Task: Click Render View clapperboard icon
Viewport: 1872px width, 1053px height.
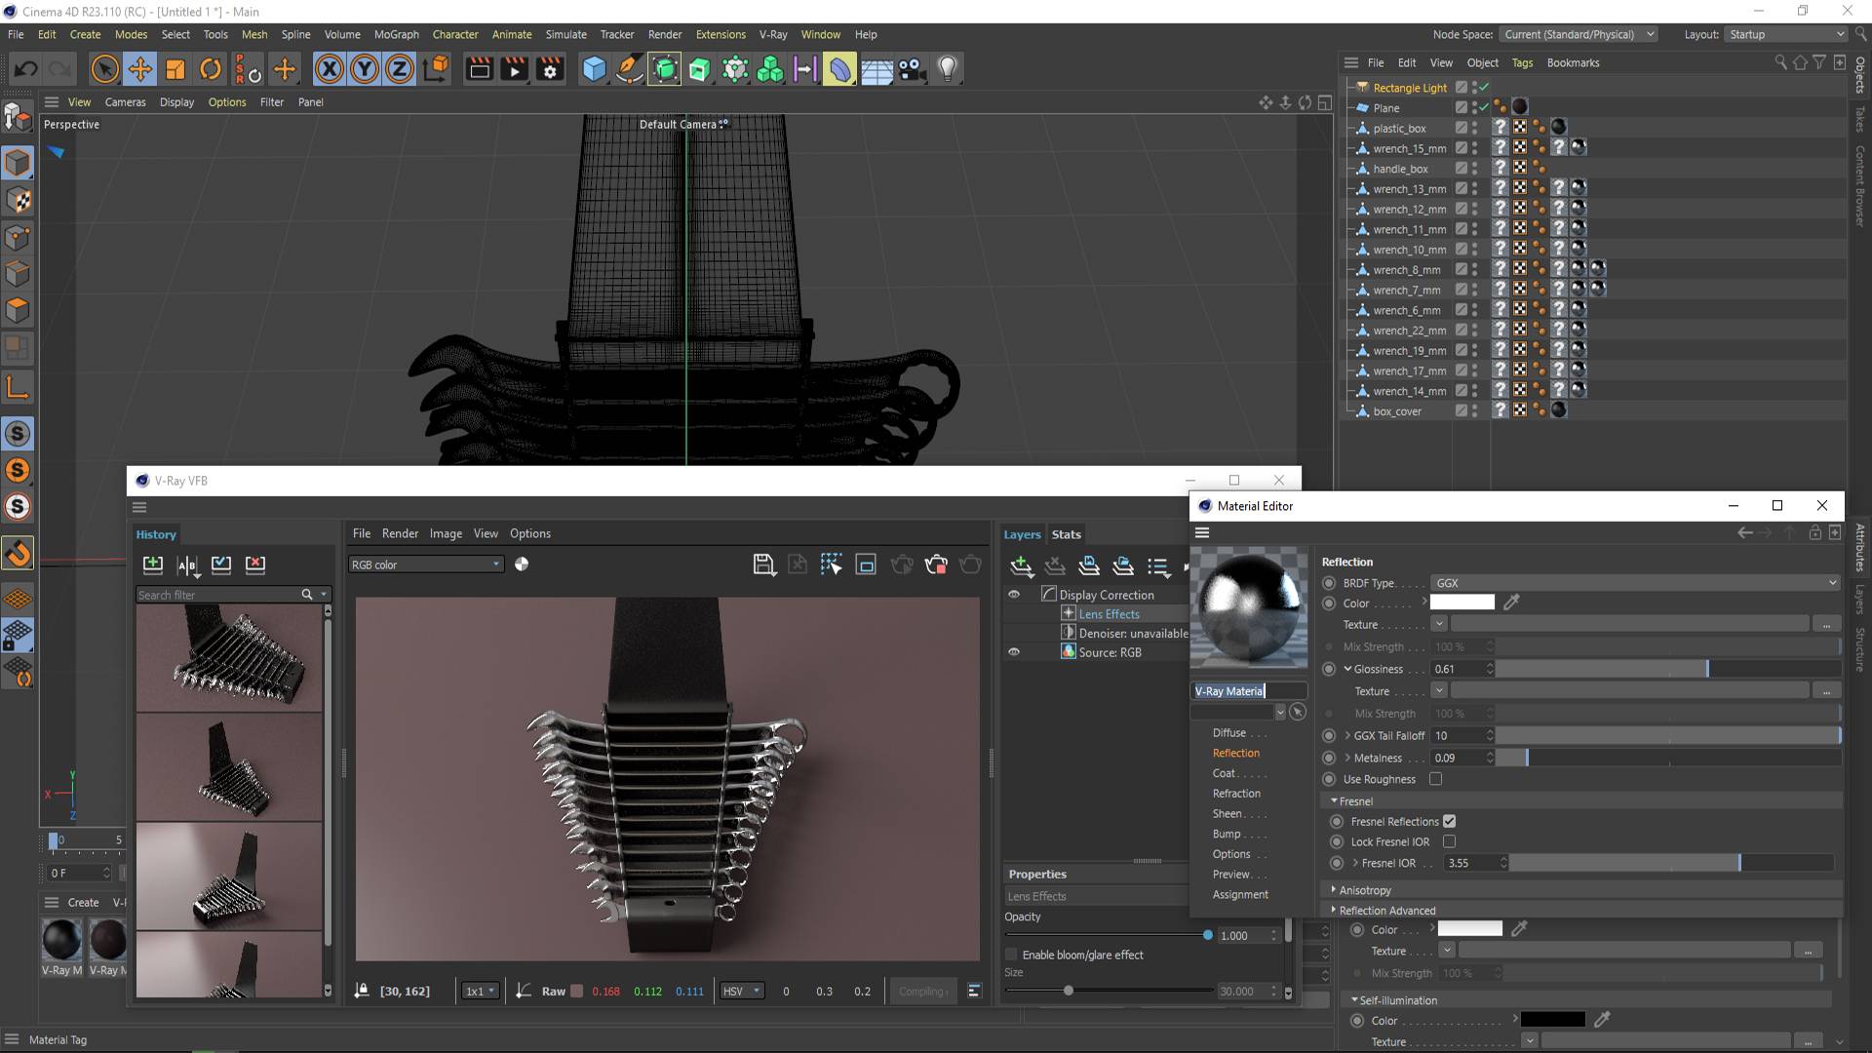Action: [480, 69]
